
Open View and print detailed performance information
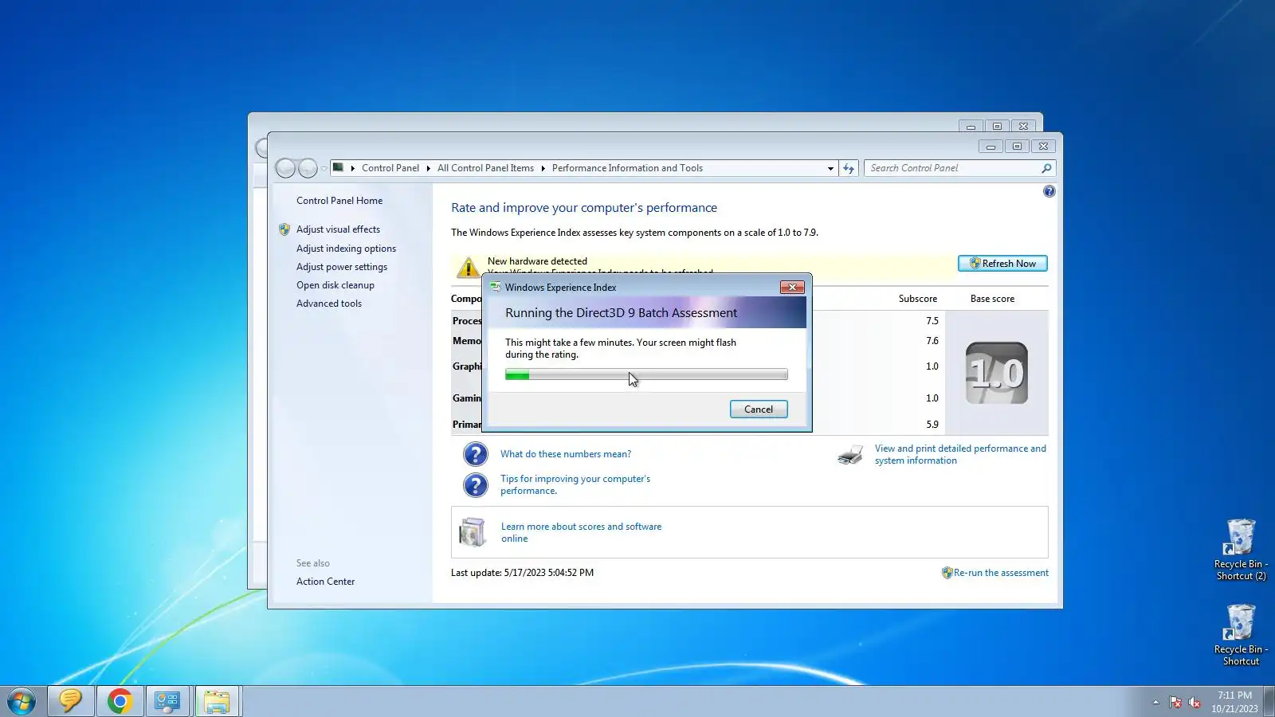click(960, 455)
